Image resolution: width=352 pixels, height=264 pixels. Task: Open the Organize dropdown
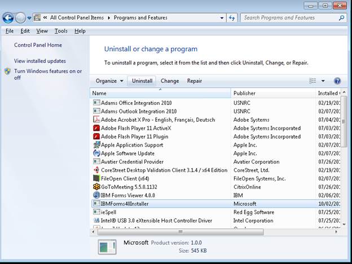point(109,81)
